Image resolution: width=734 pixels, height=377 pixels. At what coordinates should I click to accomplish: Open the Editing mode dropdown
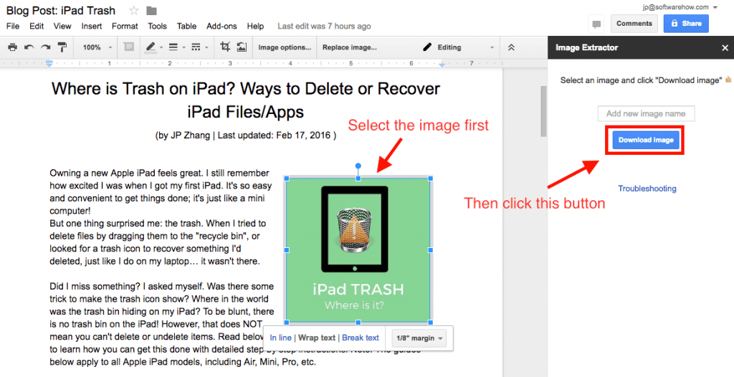[x=458, y=47]
